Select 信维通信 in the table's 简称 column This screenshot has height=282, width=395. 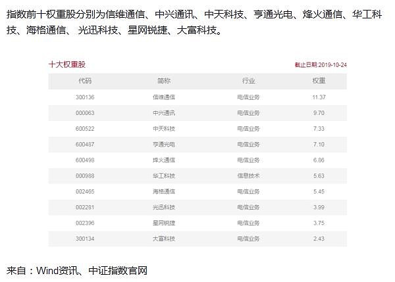pyautogui.click(x=164, y=97)
